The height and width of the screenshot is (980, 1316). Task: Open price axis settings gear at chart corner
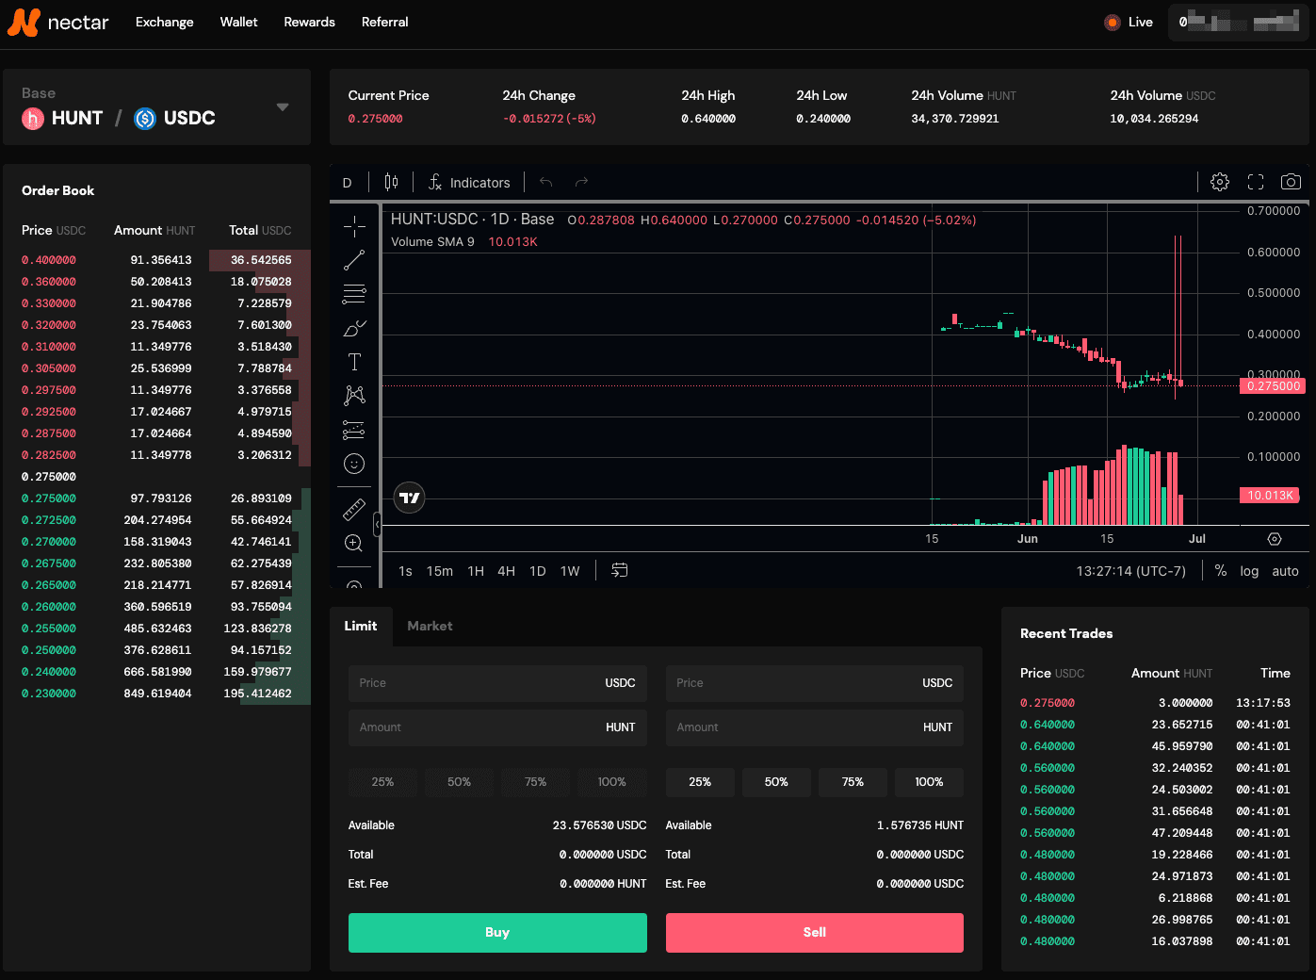tap(1275, 539)
